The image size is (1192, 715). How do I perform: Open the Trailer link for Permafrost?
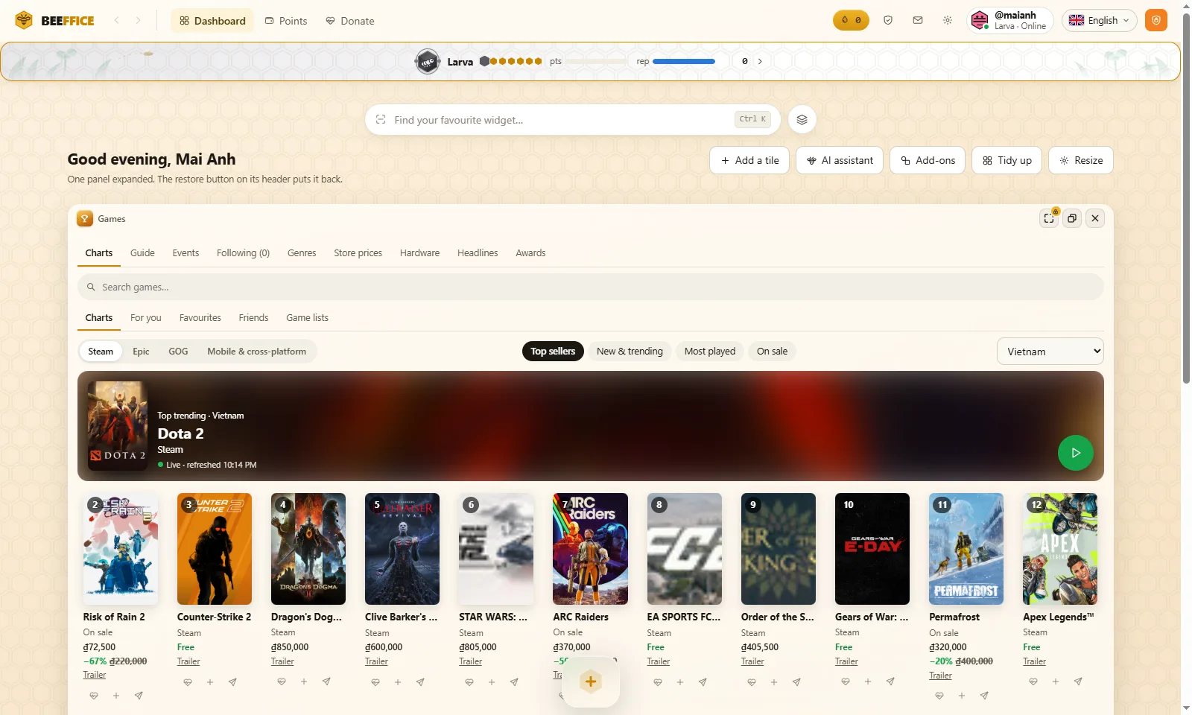pyautogui.click(x=940, y=676)
